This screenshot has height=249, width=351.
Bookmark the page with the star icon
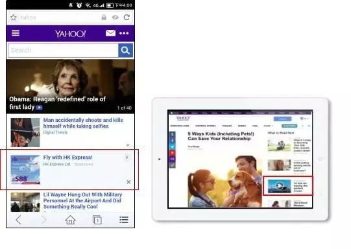(14, 18)
